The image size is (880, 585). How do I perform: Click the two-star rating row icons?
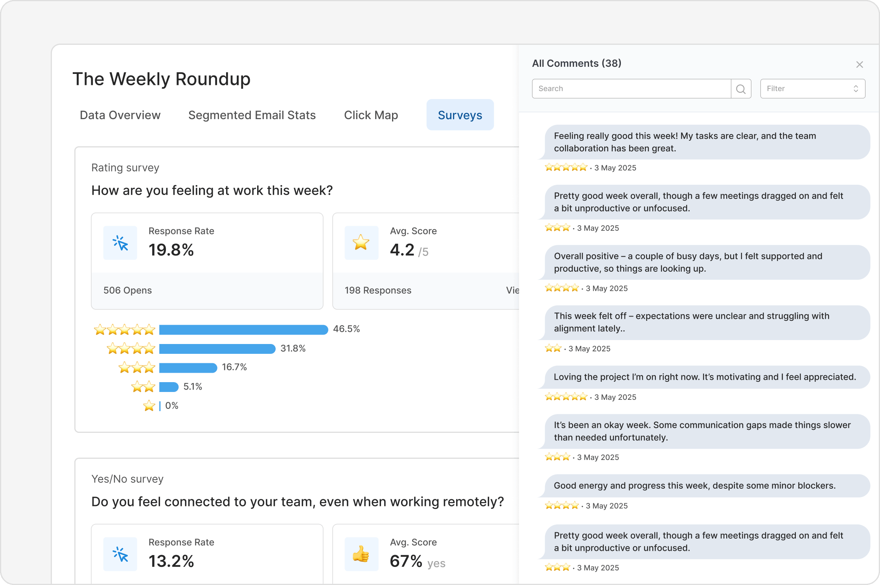coord(143,387)
